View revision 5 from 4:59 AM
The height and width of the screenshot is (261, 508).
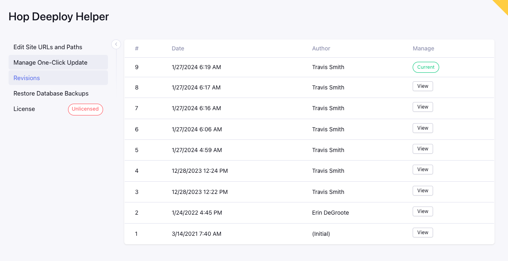(x=422, y=149)
